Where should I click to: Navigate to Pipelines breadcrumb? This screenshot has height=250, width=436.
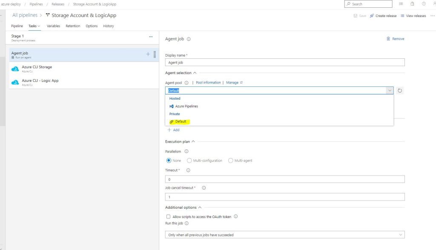pyautogui.click(x=36, y=4)
